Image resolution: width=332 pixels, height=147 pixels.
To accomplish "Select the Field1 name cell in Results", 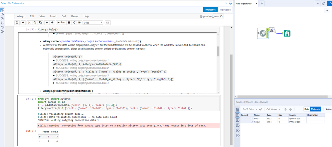I will click(x=259, y=118).
